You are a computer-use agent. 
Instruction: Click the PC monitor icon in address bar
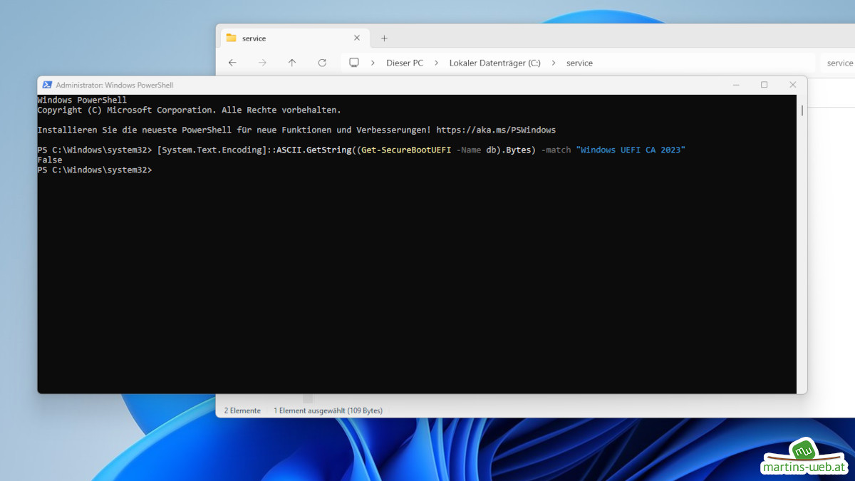tap(353, 63)
